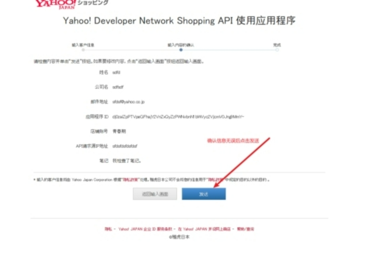
Task: Click the page heading Yahoo! Developer Network Shopping API
Action: [179, 21]
